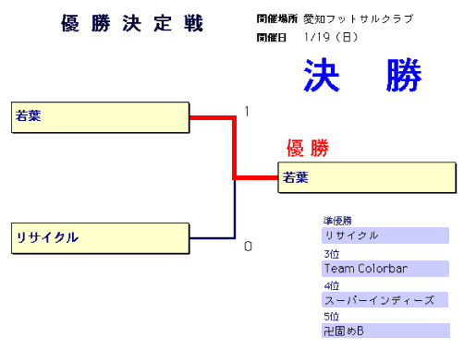
Task: Click the score 0 beside リサイクル
Action: pos(248,247)
